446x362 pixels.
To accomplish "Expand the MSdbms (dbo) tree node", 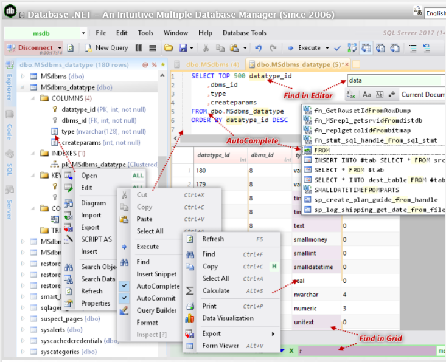I will tap(23, 76).
